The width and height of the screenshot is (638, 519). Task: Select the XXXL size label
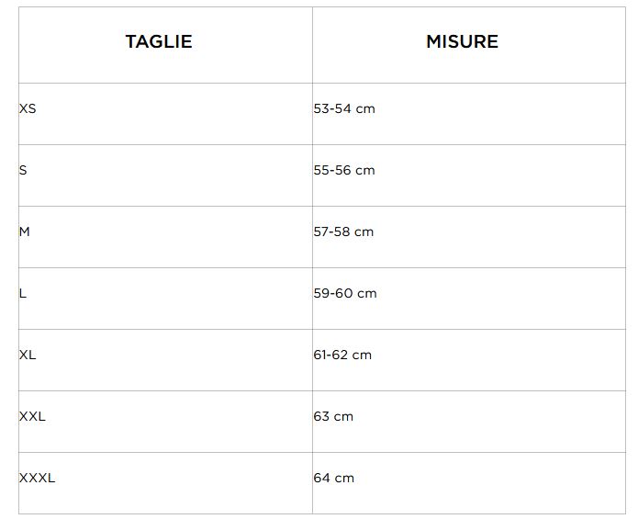point(37,478)
